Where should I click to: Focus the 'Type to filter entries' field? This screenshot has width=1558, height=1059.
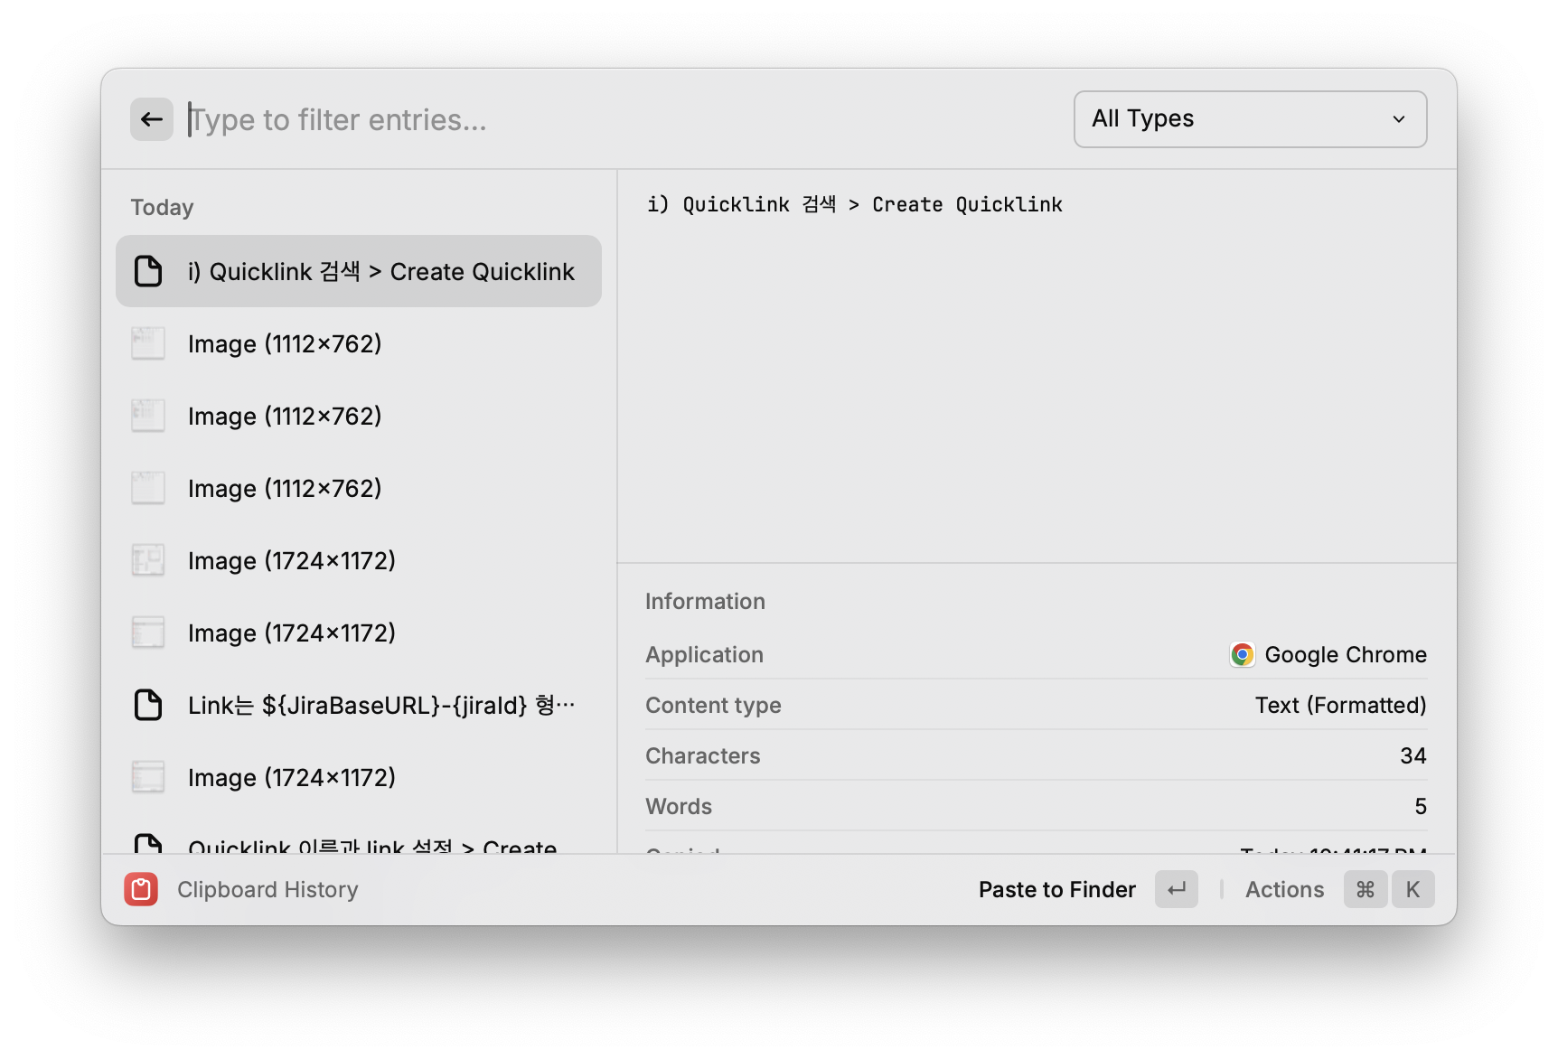point(624,119)
